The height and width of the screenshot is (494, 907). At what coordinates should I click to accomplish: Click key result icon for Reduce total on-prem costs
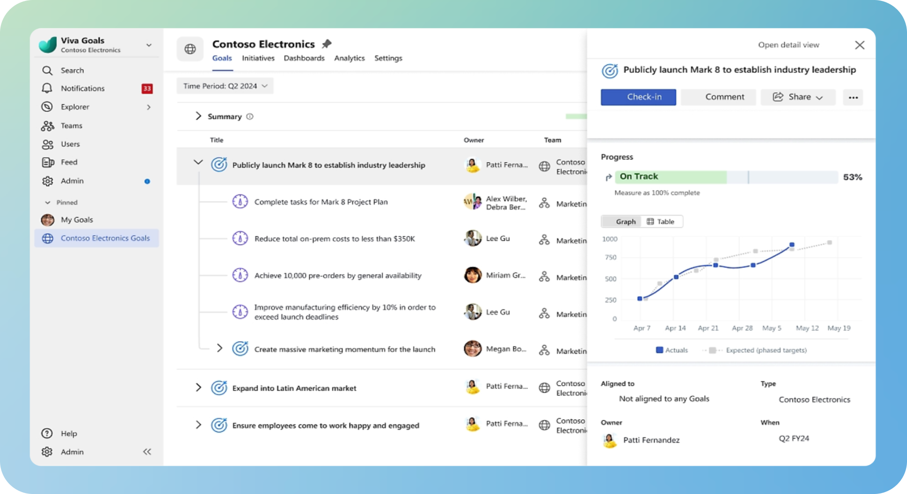[x=240, y=238]
